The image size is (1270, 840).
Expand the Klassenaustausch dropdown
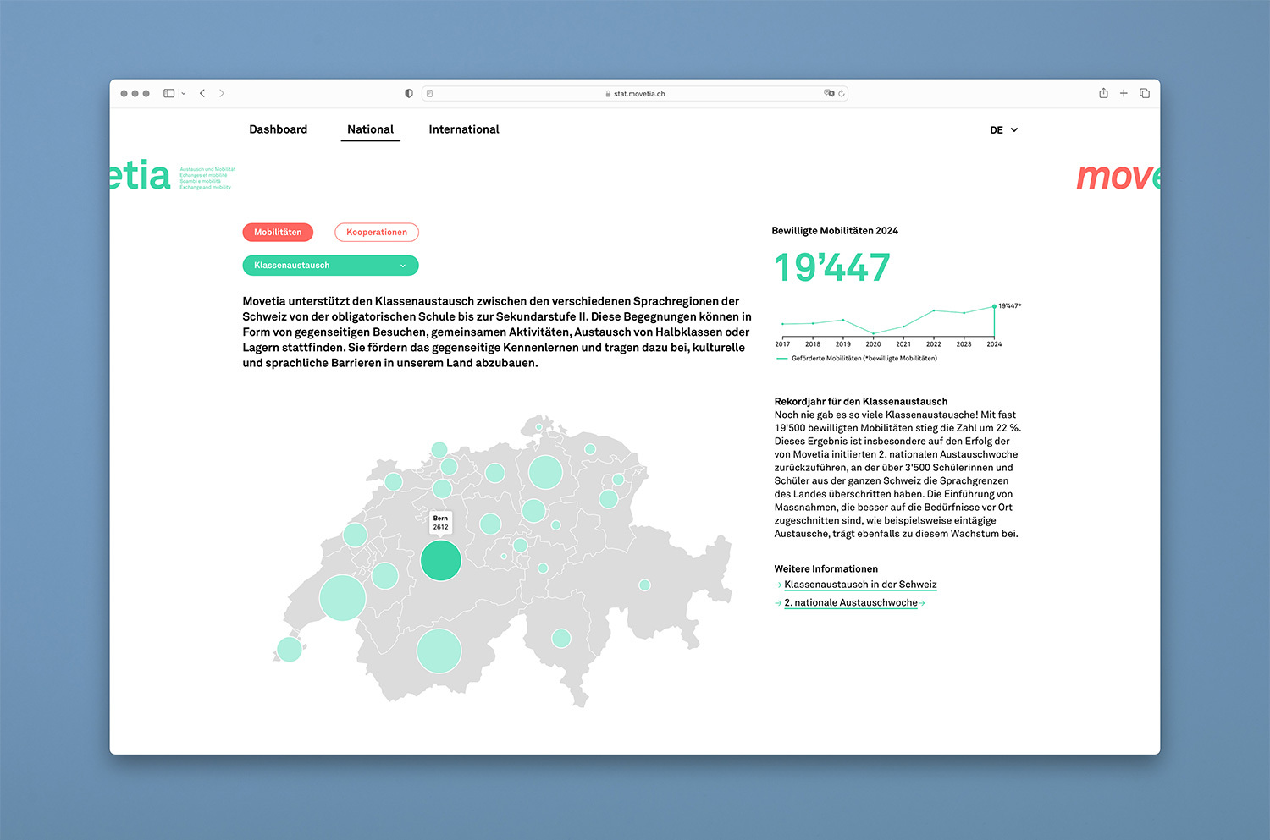coord(330,266)
